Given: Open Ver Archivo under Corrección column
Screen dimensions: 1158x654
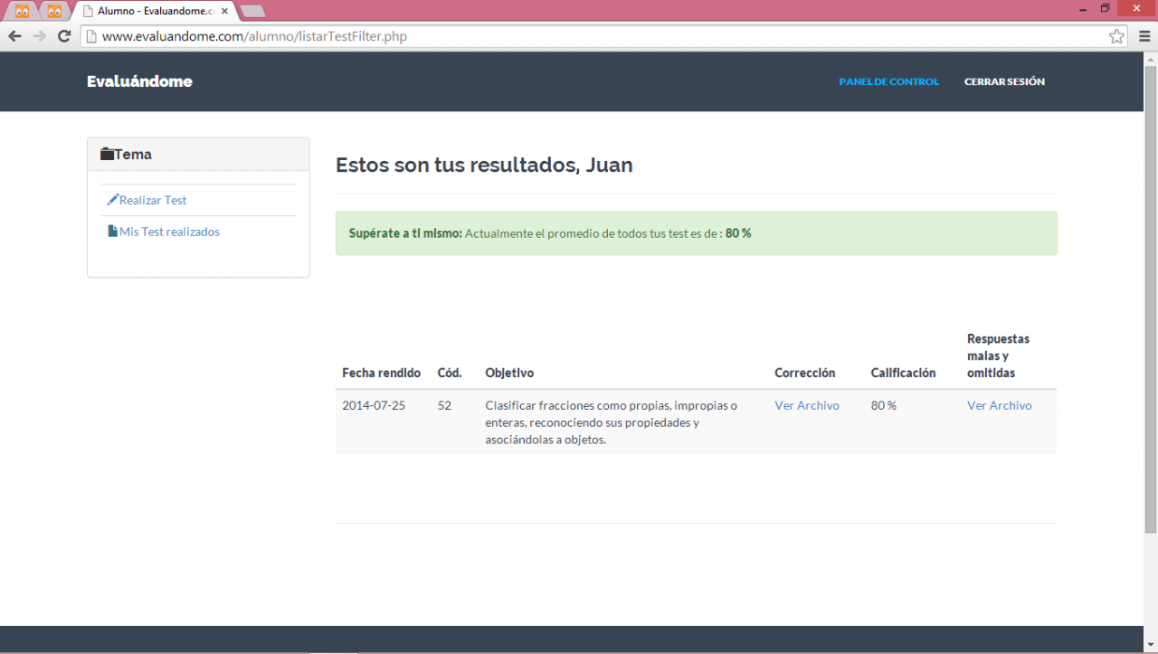Looking at the screenshot, I should [x=807, y=405].
